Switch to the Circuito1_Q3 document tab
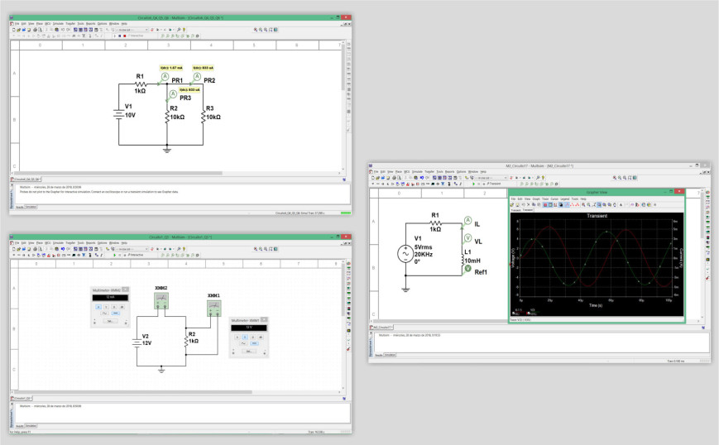Viewport: 719px width, 445px height. coord(23,398)
